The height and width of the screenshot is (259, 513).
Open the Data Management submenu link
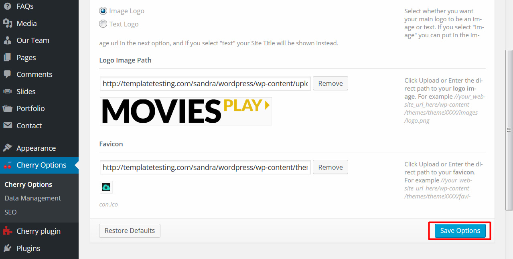[32, 198]
